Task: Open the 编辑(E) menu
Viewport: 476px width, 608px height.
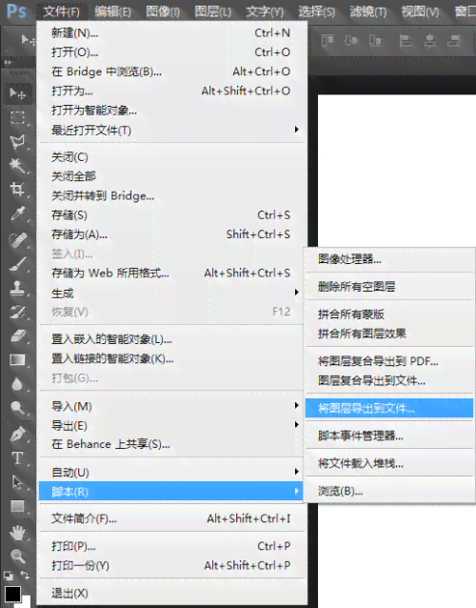Action: click(112, 12)
